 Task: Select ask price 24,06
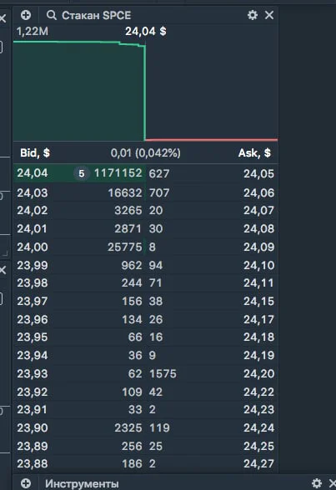point(258,192)
